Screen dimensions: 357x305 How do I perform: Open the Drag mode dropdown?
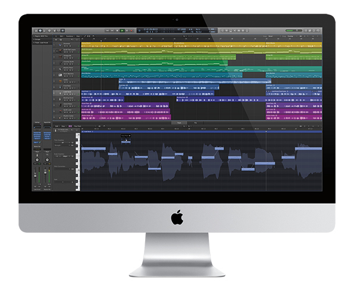292,36
